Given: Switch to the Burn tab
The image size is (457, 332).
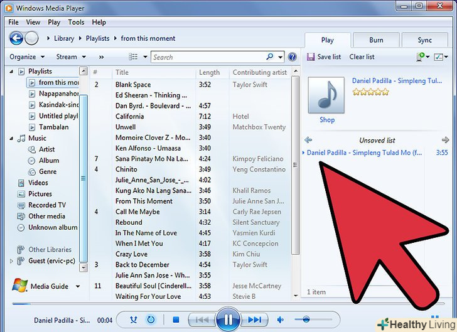Looking at the screenshot, I should tap(376, 40).
